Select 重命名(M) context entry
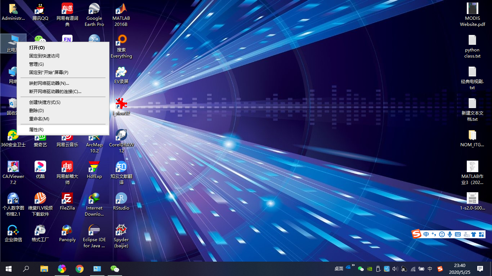This screenshot has width=492, height=276. (x=63, y=119)
